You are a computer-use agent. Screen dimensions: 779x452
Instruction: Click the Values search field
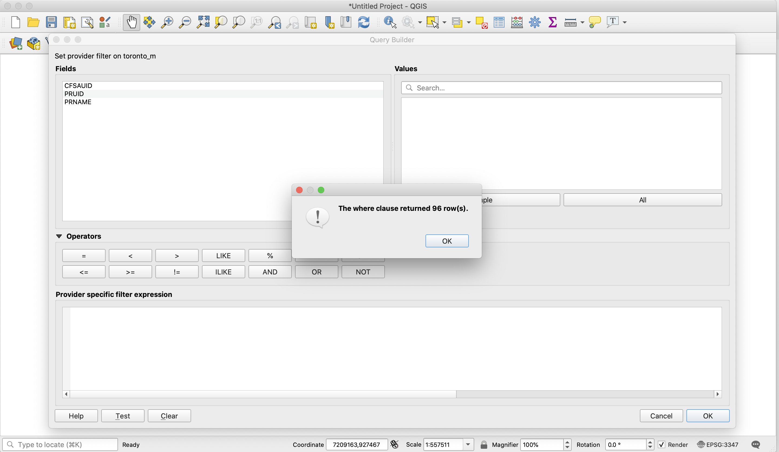tap(561, 88)
